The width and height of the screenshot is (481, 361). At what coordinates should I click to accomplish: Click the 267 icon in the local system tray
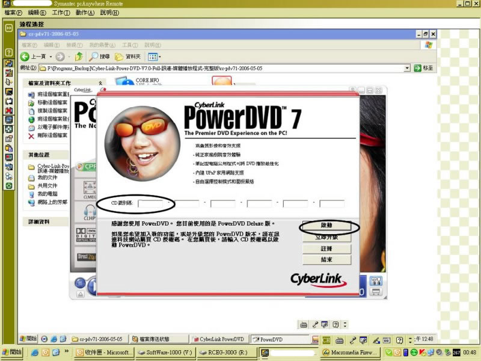tap(456, 353)
